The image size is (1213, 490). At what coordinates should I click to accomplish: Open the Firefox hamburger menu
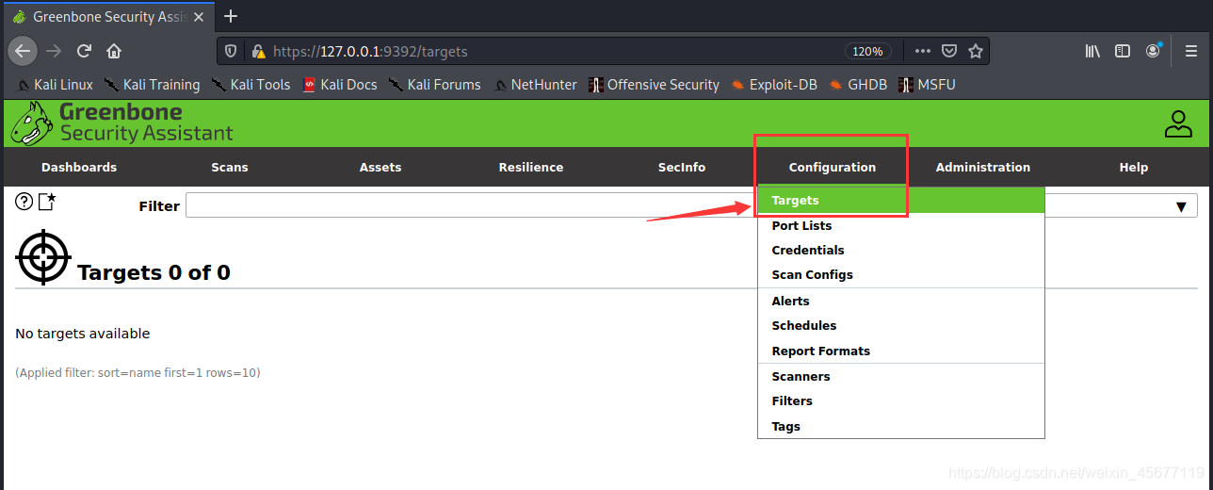click(x=1191, y=51)
